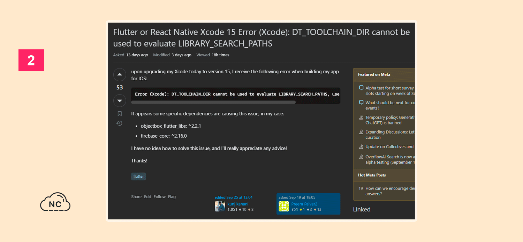Open 'What should be next for' meta post
523x242 pixels.
(x=390, y=105)
